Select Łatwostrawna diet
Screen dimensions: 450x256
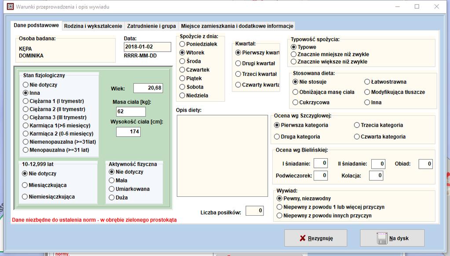tap(385, 82)
